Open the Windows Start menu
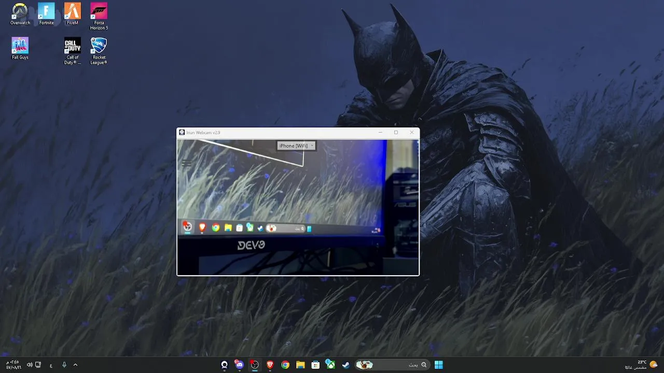This screenshot has height=373, width=664. 439,365
